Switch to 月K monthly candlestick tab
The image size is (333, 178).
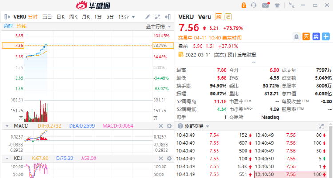[x=86, y=17]
